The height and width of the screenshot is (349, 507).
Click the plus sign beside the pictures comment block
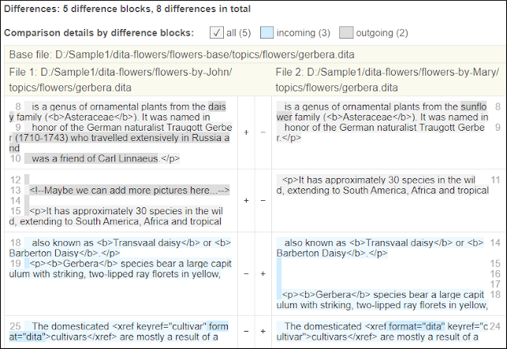246,200
